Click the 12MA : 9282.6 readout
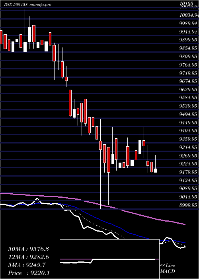Screen dimensions: 199x279 [28, 257]
